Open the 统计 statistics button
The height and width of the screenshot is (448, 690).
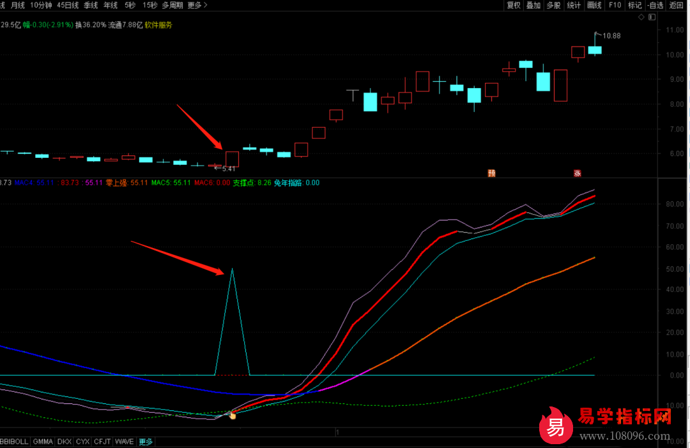point(574,5)
